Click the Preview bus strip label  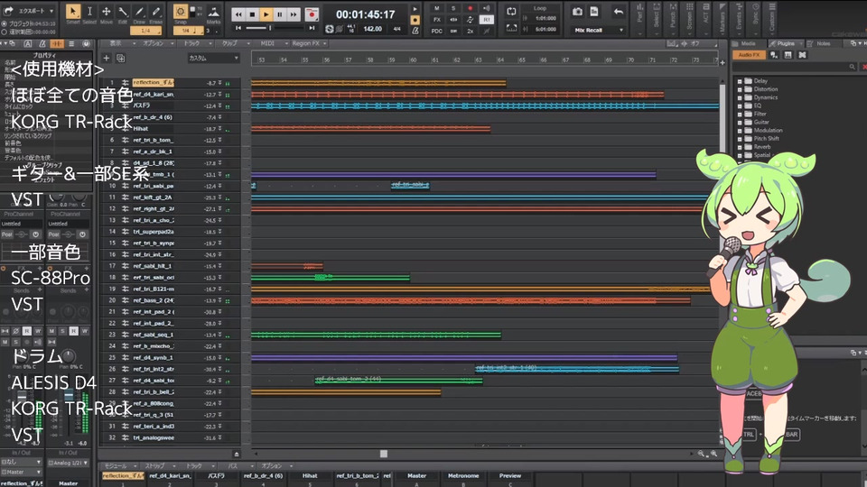[x=509, y=475]
